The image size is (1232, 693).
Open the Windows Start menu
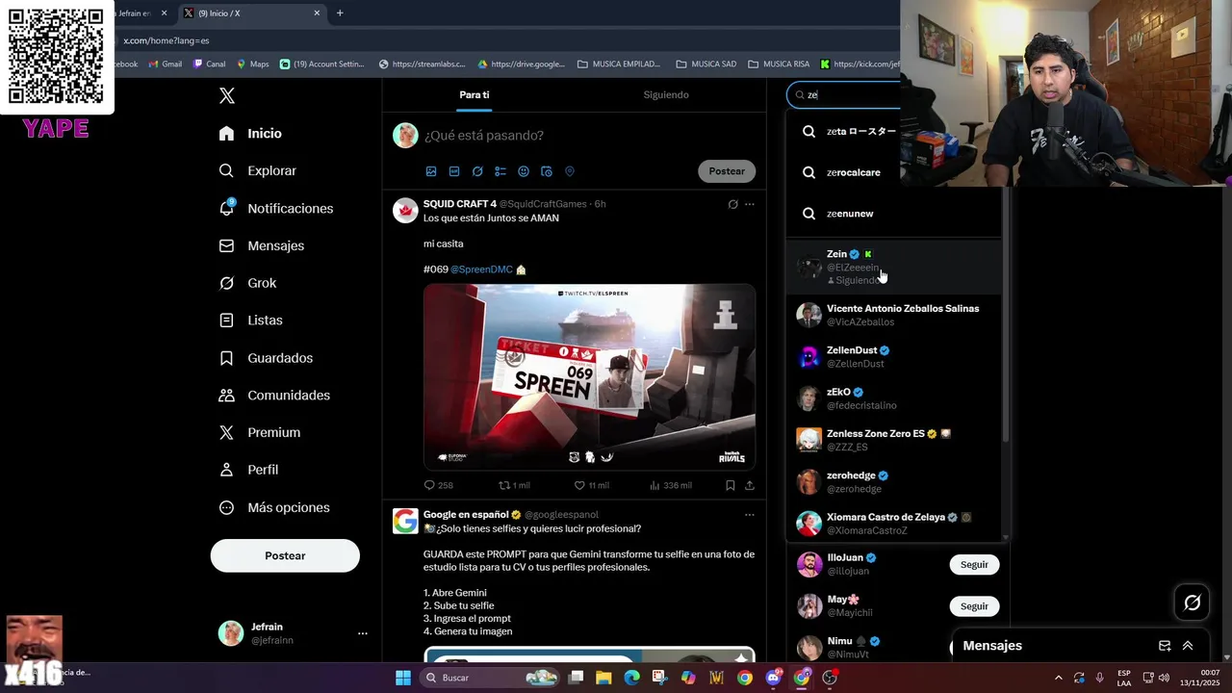tap(403, 678)
